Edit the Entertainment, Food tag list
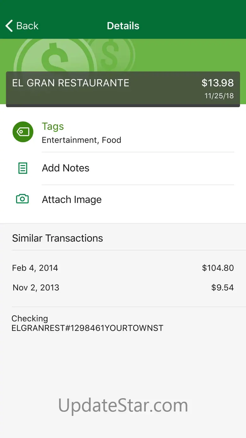Viewport: 246px width, 438px height. [x=81, y=140]
